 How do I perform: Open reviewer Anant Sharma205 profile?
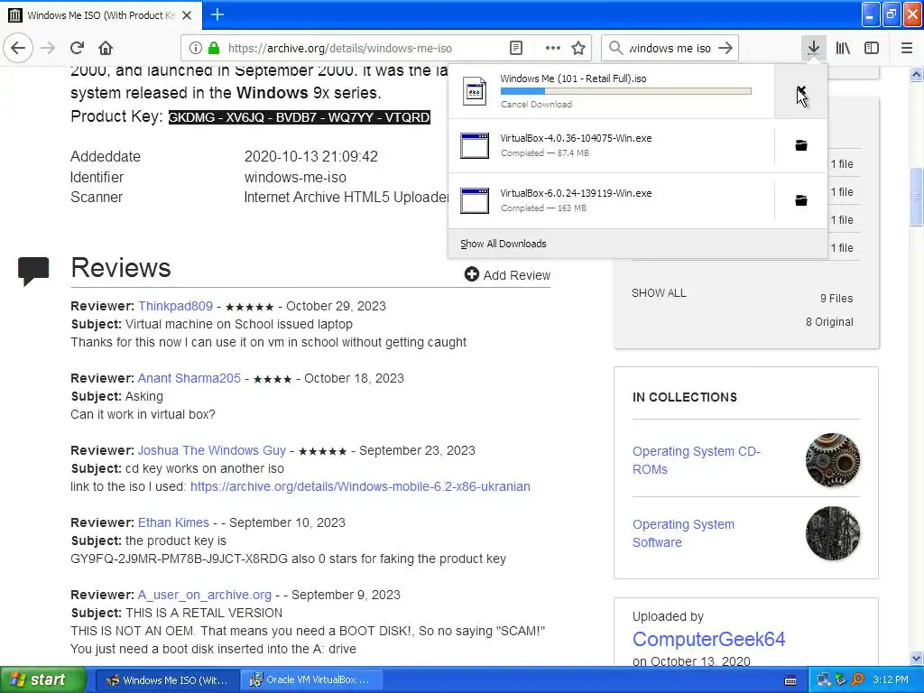tap(189, 378)
